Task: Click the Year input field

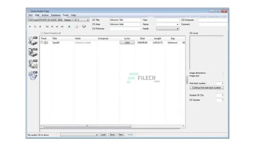Action: click(x=167, y=20)
